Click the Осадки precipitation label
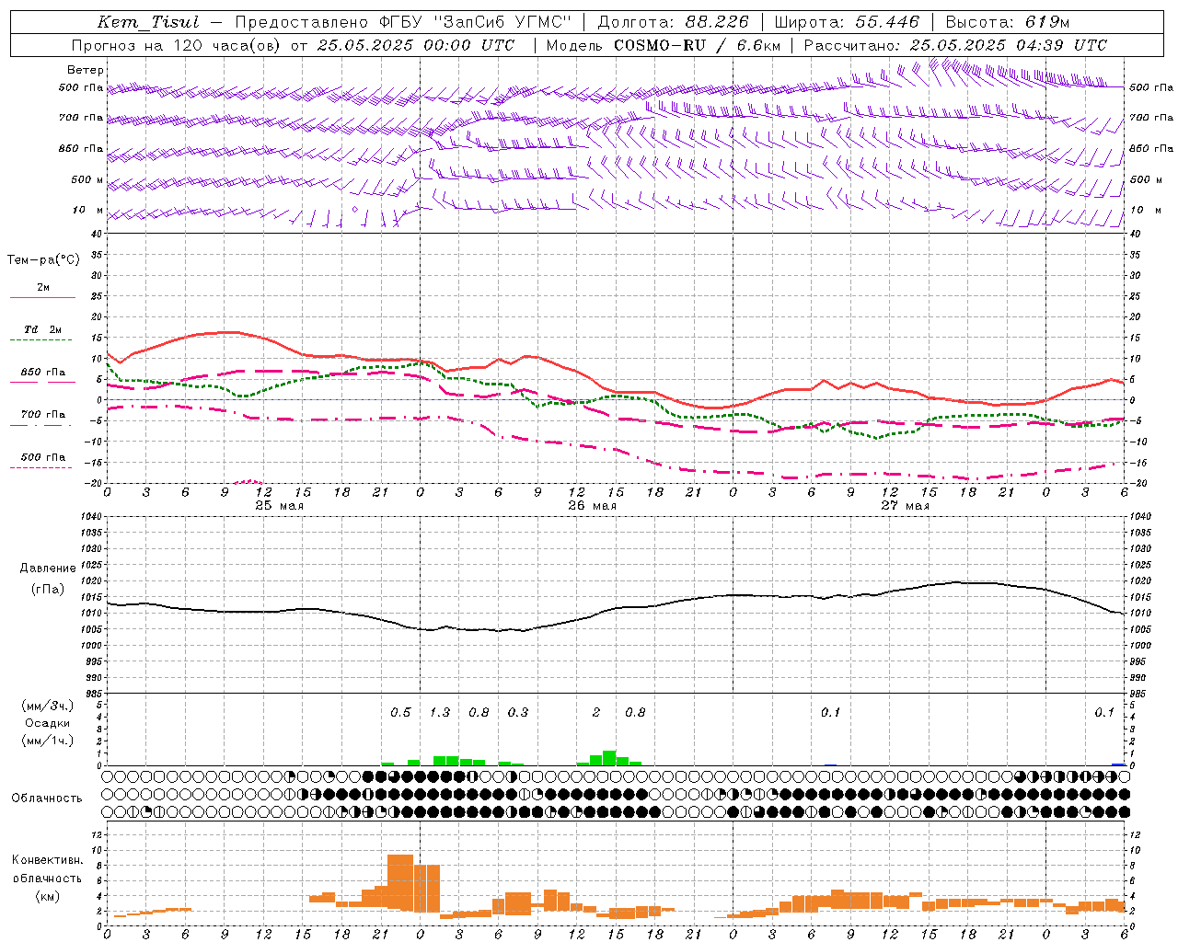The height and width of the screenshot is (942, 1178). point(47,723)
